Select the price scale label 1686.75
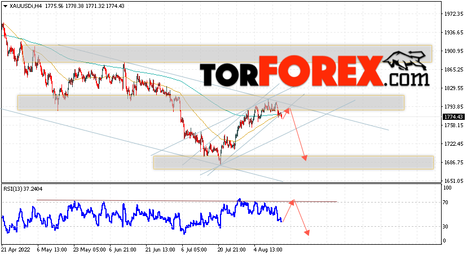 pyautogui.click(x=453, y=163)
